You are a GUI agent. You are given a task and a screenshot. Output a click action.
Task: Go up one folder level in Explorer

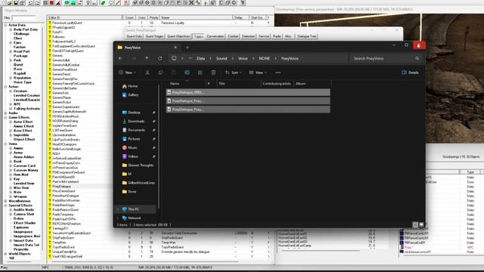[x=147, y=58]
